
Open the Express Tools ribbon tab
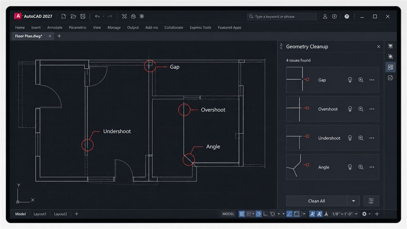click(x=200, y=27)
